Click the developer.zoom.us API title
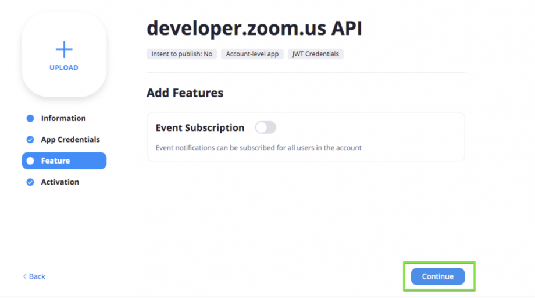 (254, 28)
